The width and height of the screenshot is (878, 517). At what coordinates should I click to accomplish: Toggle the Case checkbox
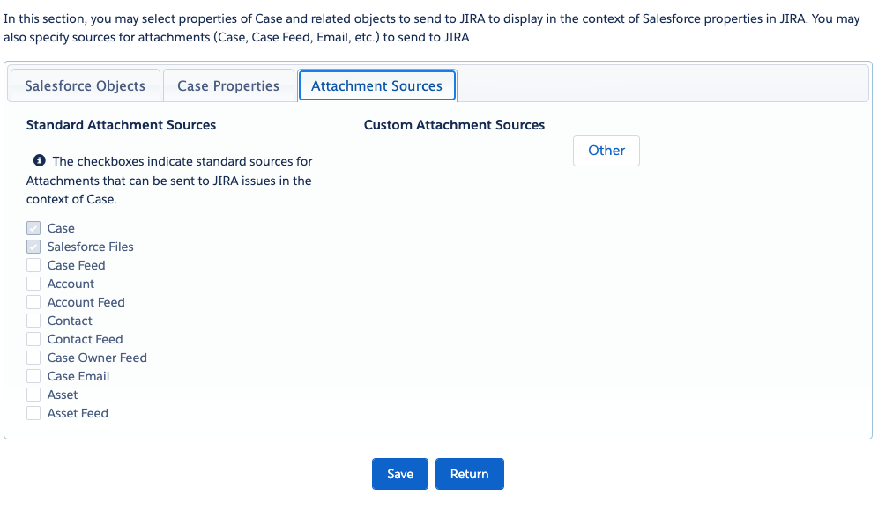click(x=33, y=228)
